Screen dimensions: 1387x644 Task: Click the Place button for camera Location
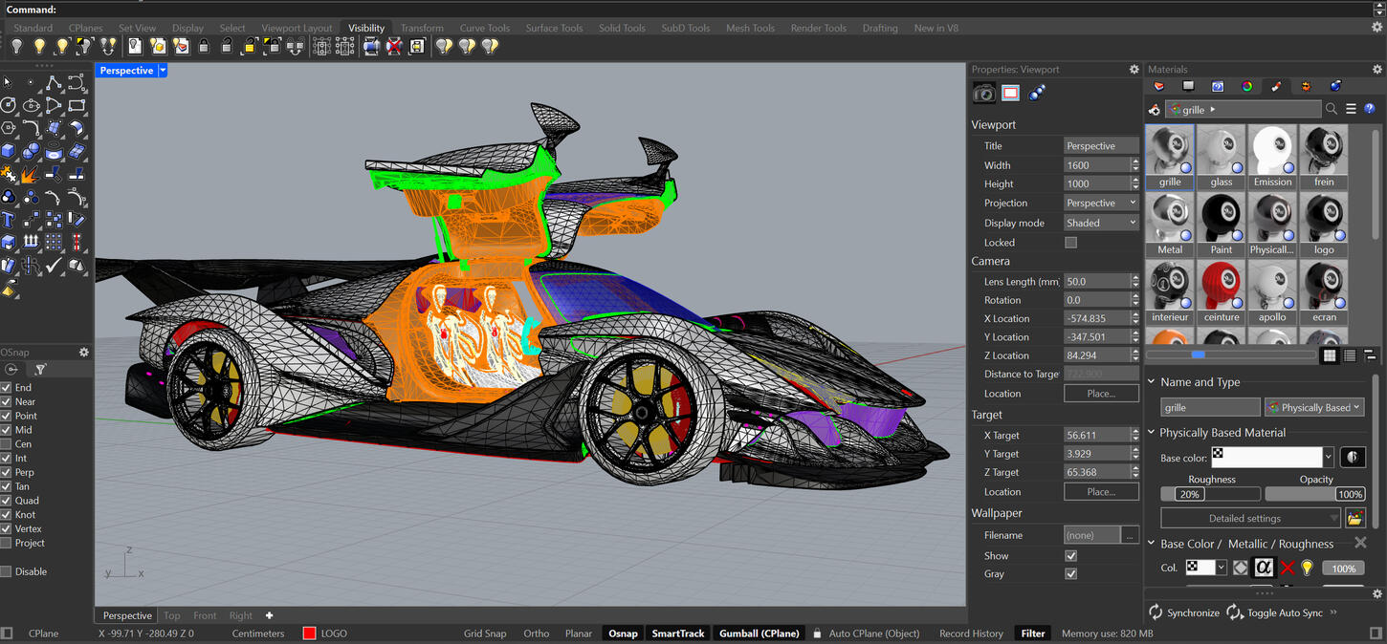click(1101, 393)
